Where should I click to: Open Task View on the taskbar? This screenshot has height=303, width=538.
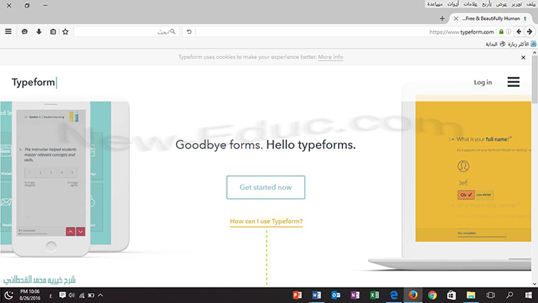point(490,295)
